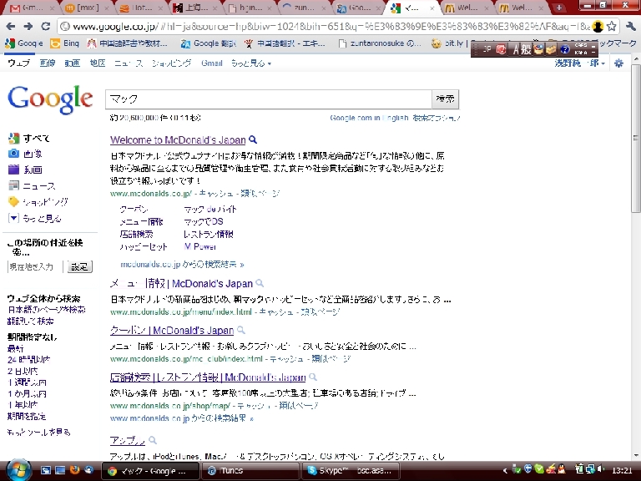Switch to first McDonald's Wel... tab
The width and height of the screenshot is (641, 481).
tap(466, 8)
